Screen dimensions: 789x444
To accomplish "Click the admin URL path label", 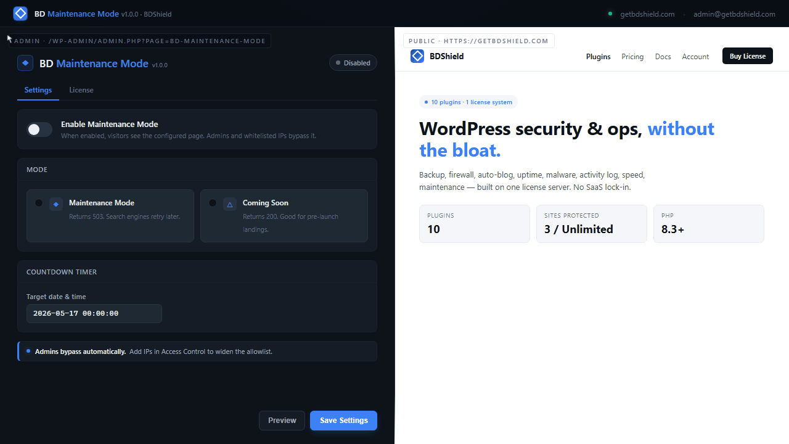I will (x=139, y=41).
